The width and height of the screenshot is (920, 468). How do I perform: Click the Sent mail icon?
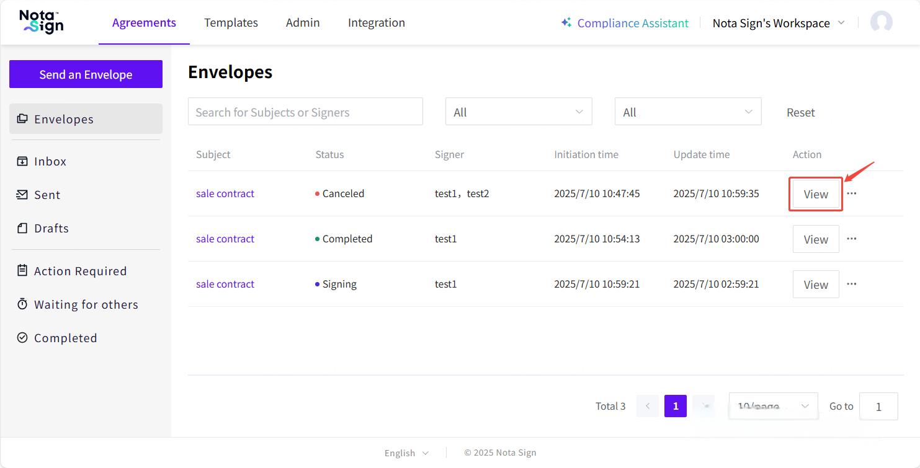(x=22, y=195)
